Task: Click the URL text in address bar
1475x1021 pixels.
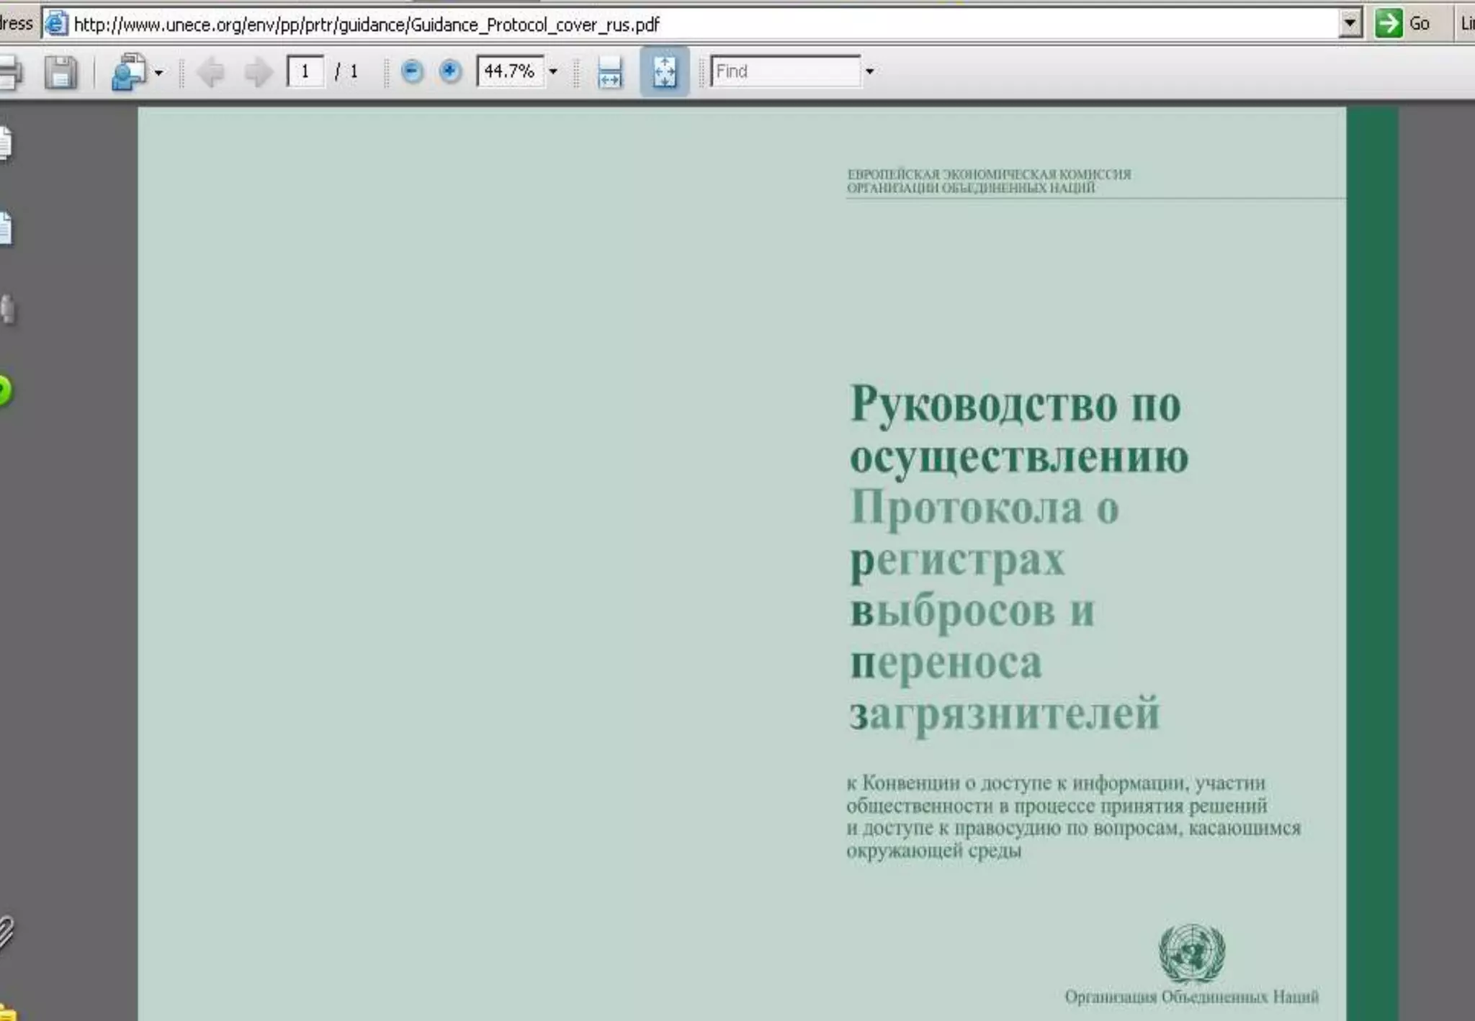Action: click(367, 24)
